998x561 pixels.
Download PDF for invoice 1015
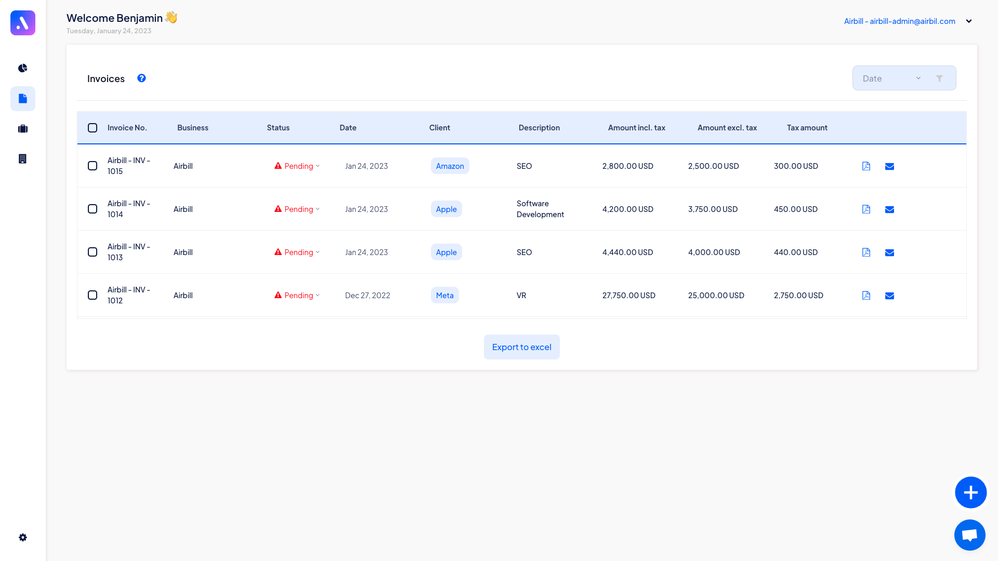tap(866, 166)
